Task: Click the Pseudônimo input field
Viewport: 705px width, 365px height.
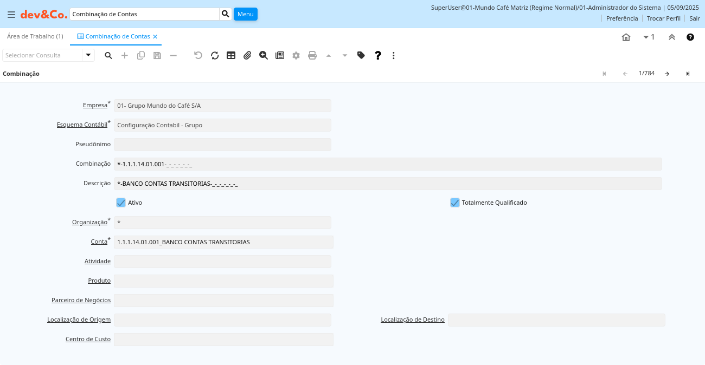Action: [222, 145]
